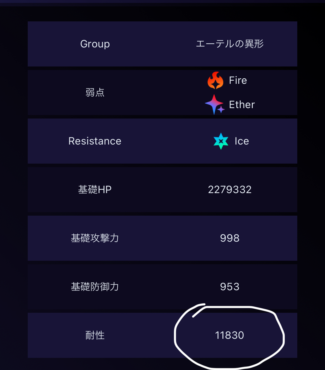Screen dimensions: 325x370
Task: Click the Group row label
Action: coord(95,44)
